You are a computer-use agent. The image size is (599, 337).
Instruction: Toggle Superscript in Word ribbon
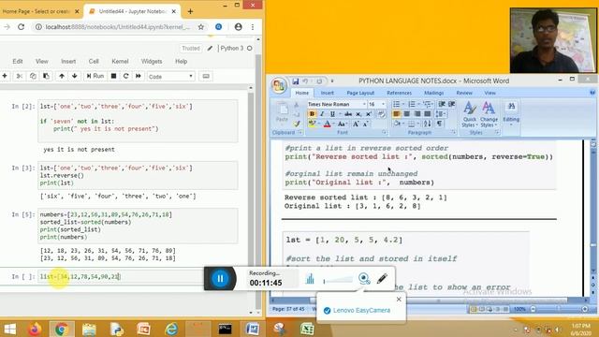369,114
